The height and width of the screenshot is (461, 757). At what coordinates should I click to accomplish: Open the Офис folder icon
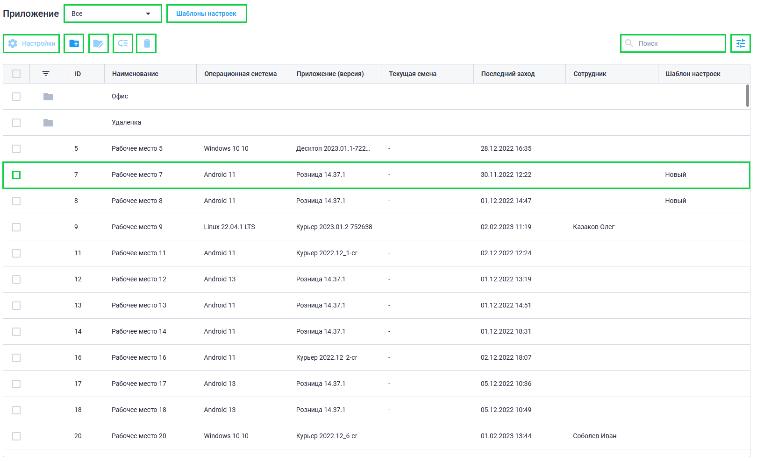coord(48,97)
